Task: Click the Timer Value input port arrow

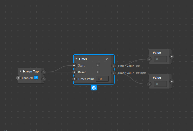Action: (x=74, y=79)
